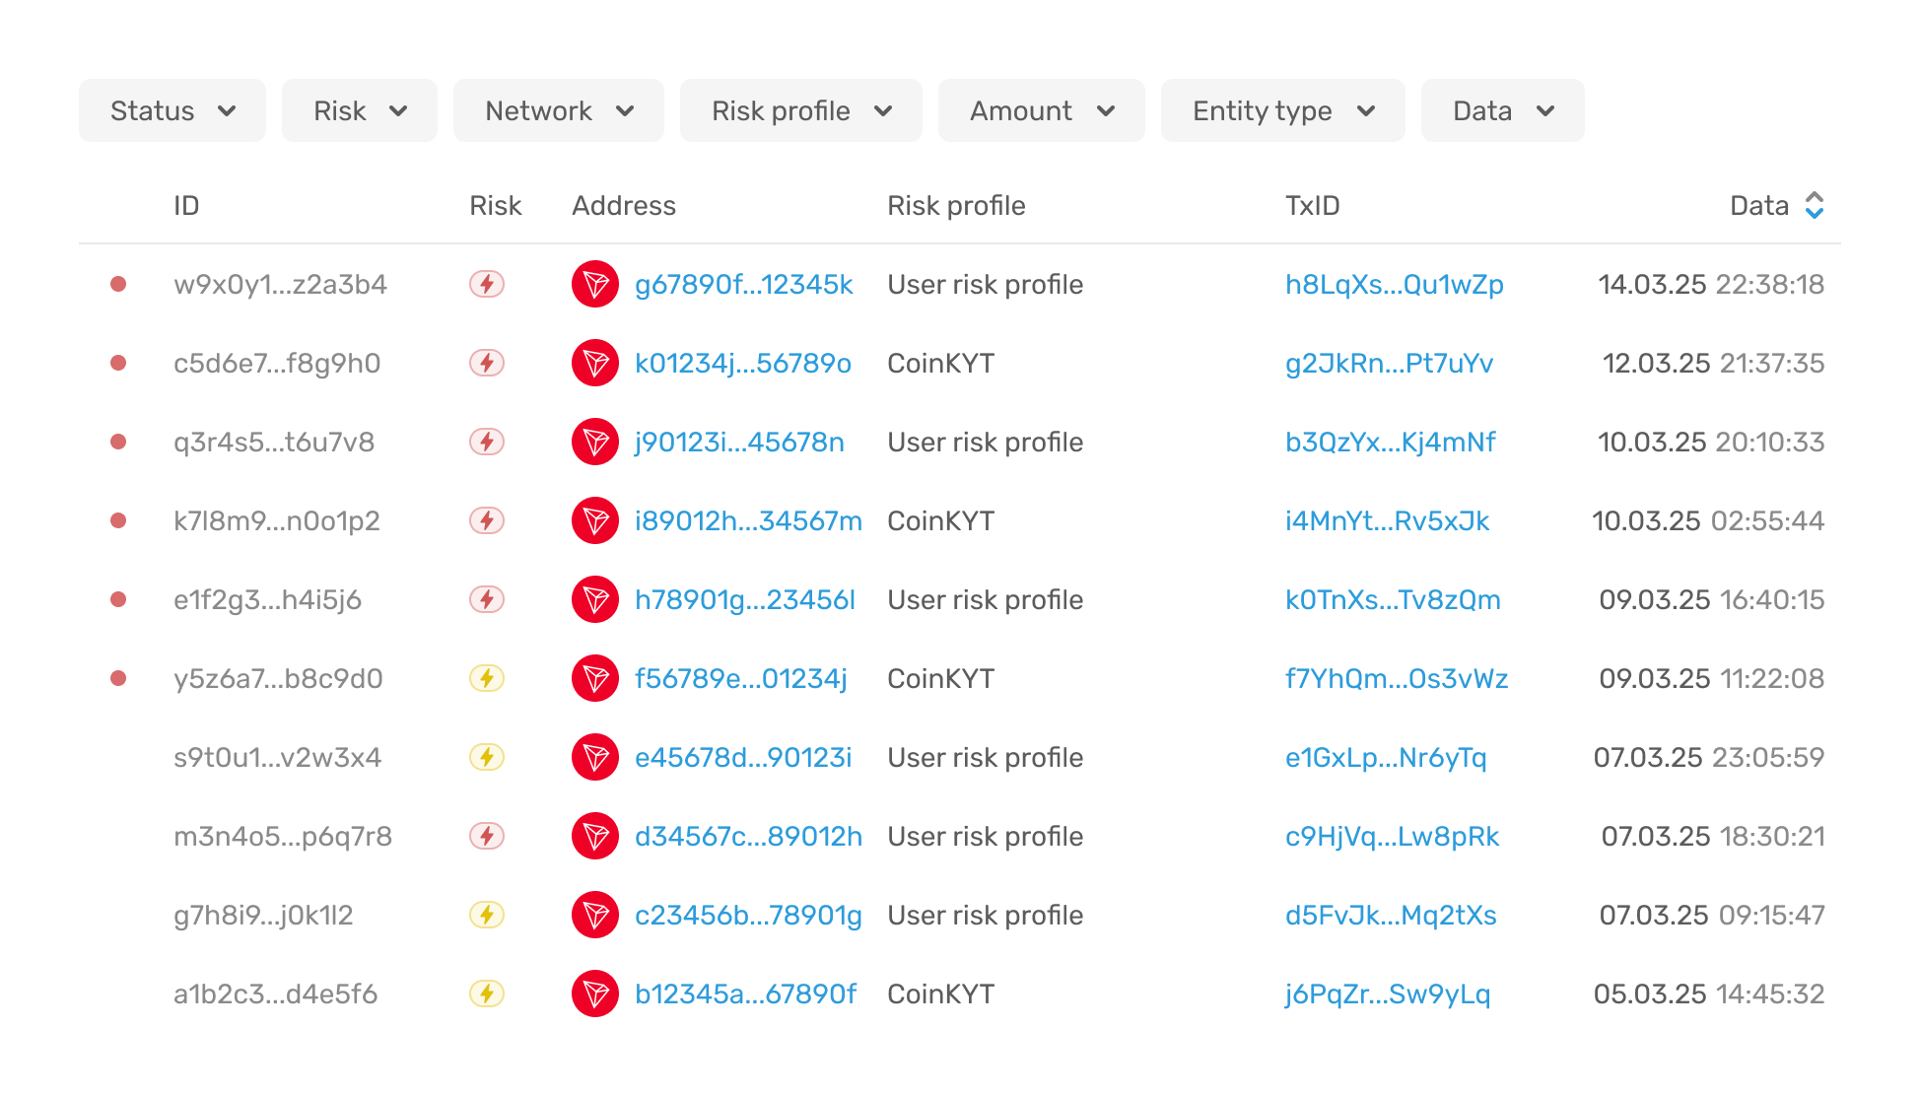The height and width of the screenshot is (1096, 1920).
Task: Click Tron network icon beside i89012h...34567m
Action: (x=595, y=520)
